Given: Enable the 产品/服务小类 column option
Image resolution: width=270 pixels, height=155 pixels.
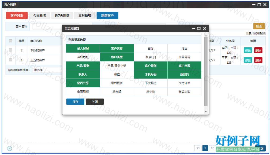Looking at the screenshot, I should pos(117,66).
